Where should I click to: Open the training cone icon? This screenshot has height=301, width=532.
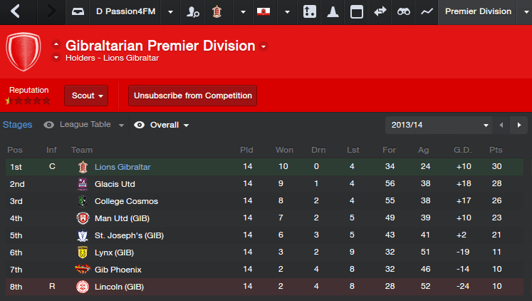click(333, 11)
